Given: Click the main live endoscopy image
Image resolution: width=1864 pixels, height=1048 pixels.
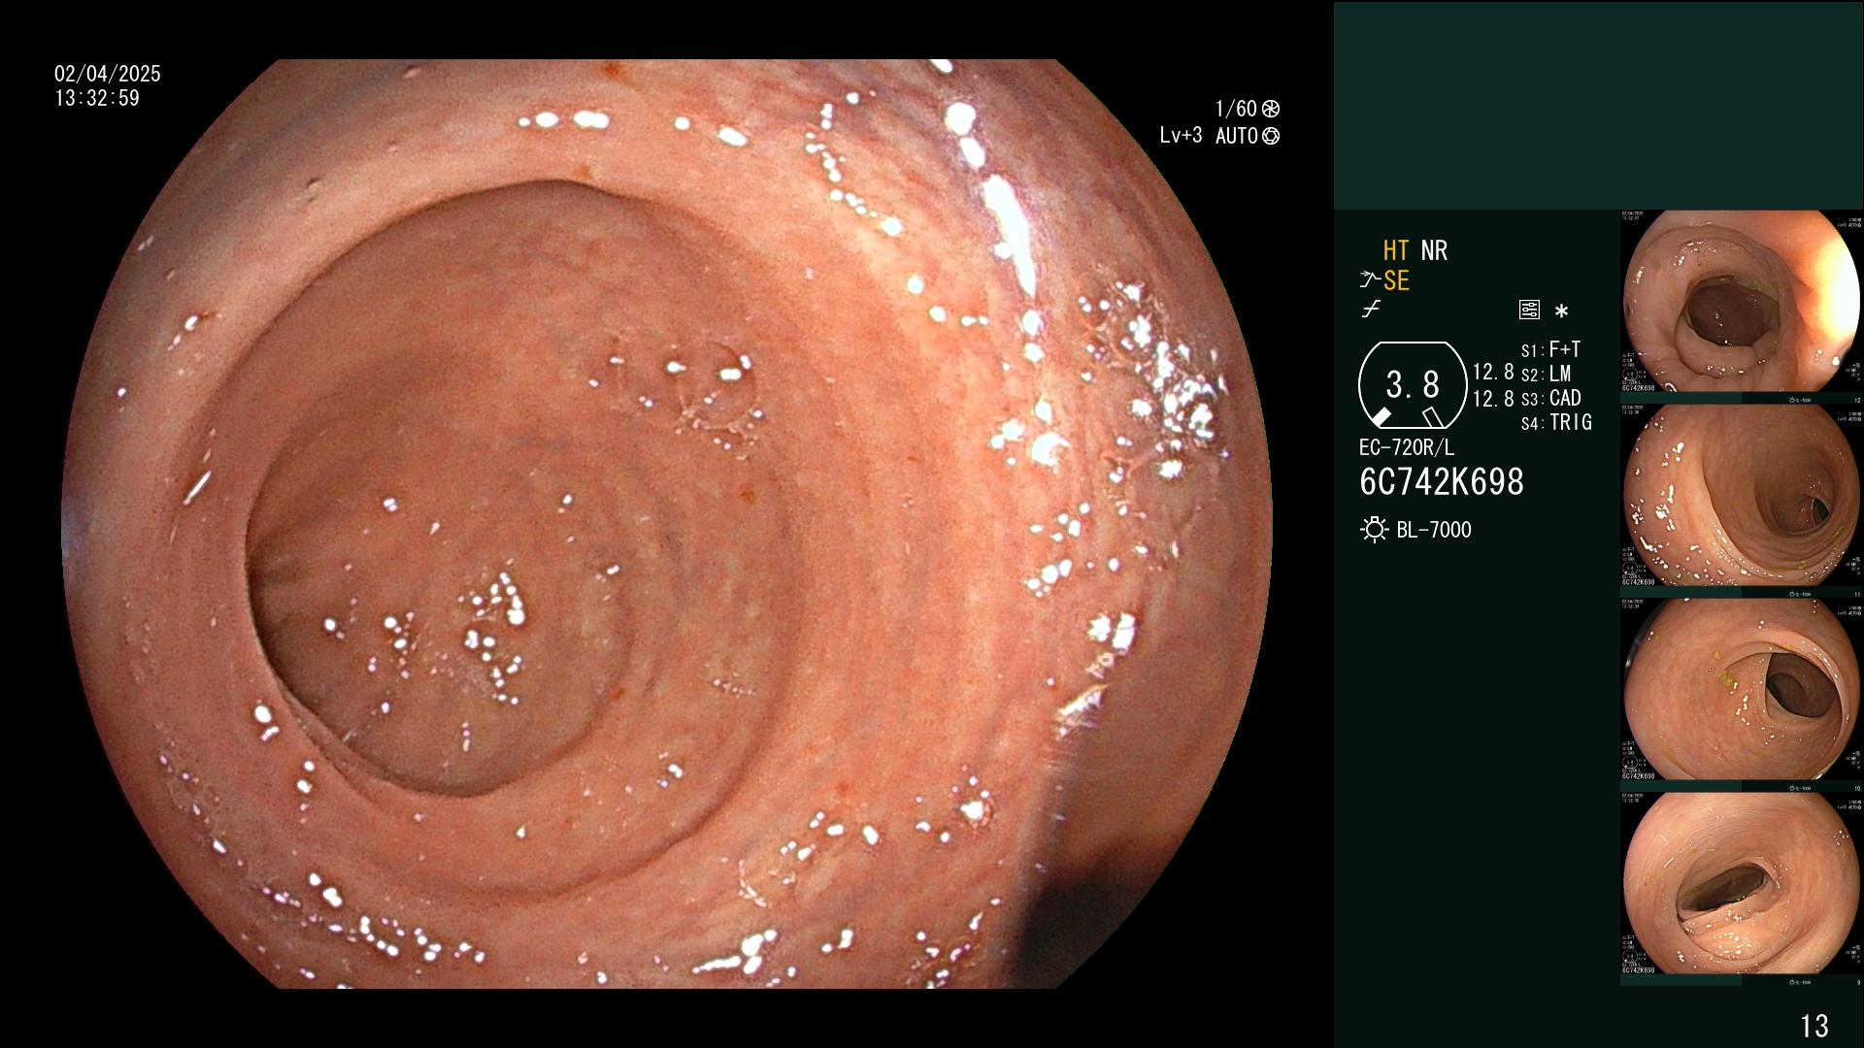Looking at the screenshot, I should [x=668, y=524].
